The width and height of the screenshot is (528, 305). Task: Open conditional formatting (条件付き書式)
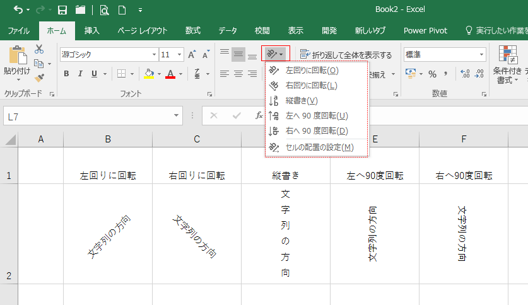[x=507, y=66]
